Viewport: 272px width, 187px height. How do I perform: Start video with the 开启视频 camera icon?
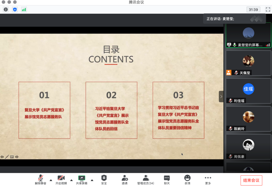click(61, 177)
